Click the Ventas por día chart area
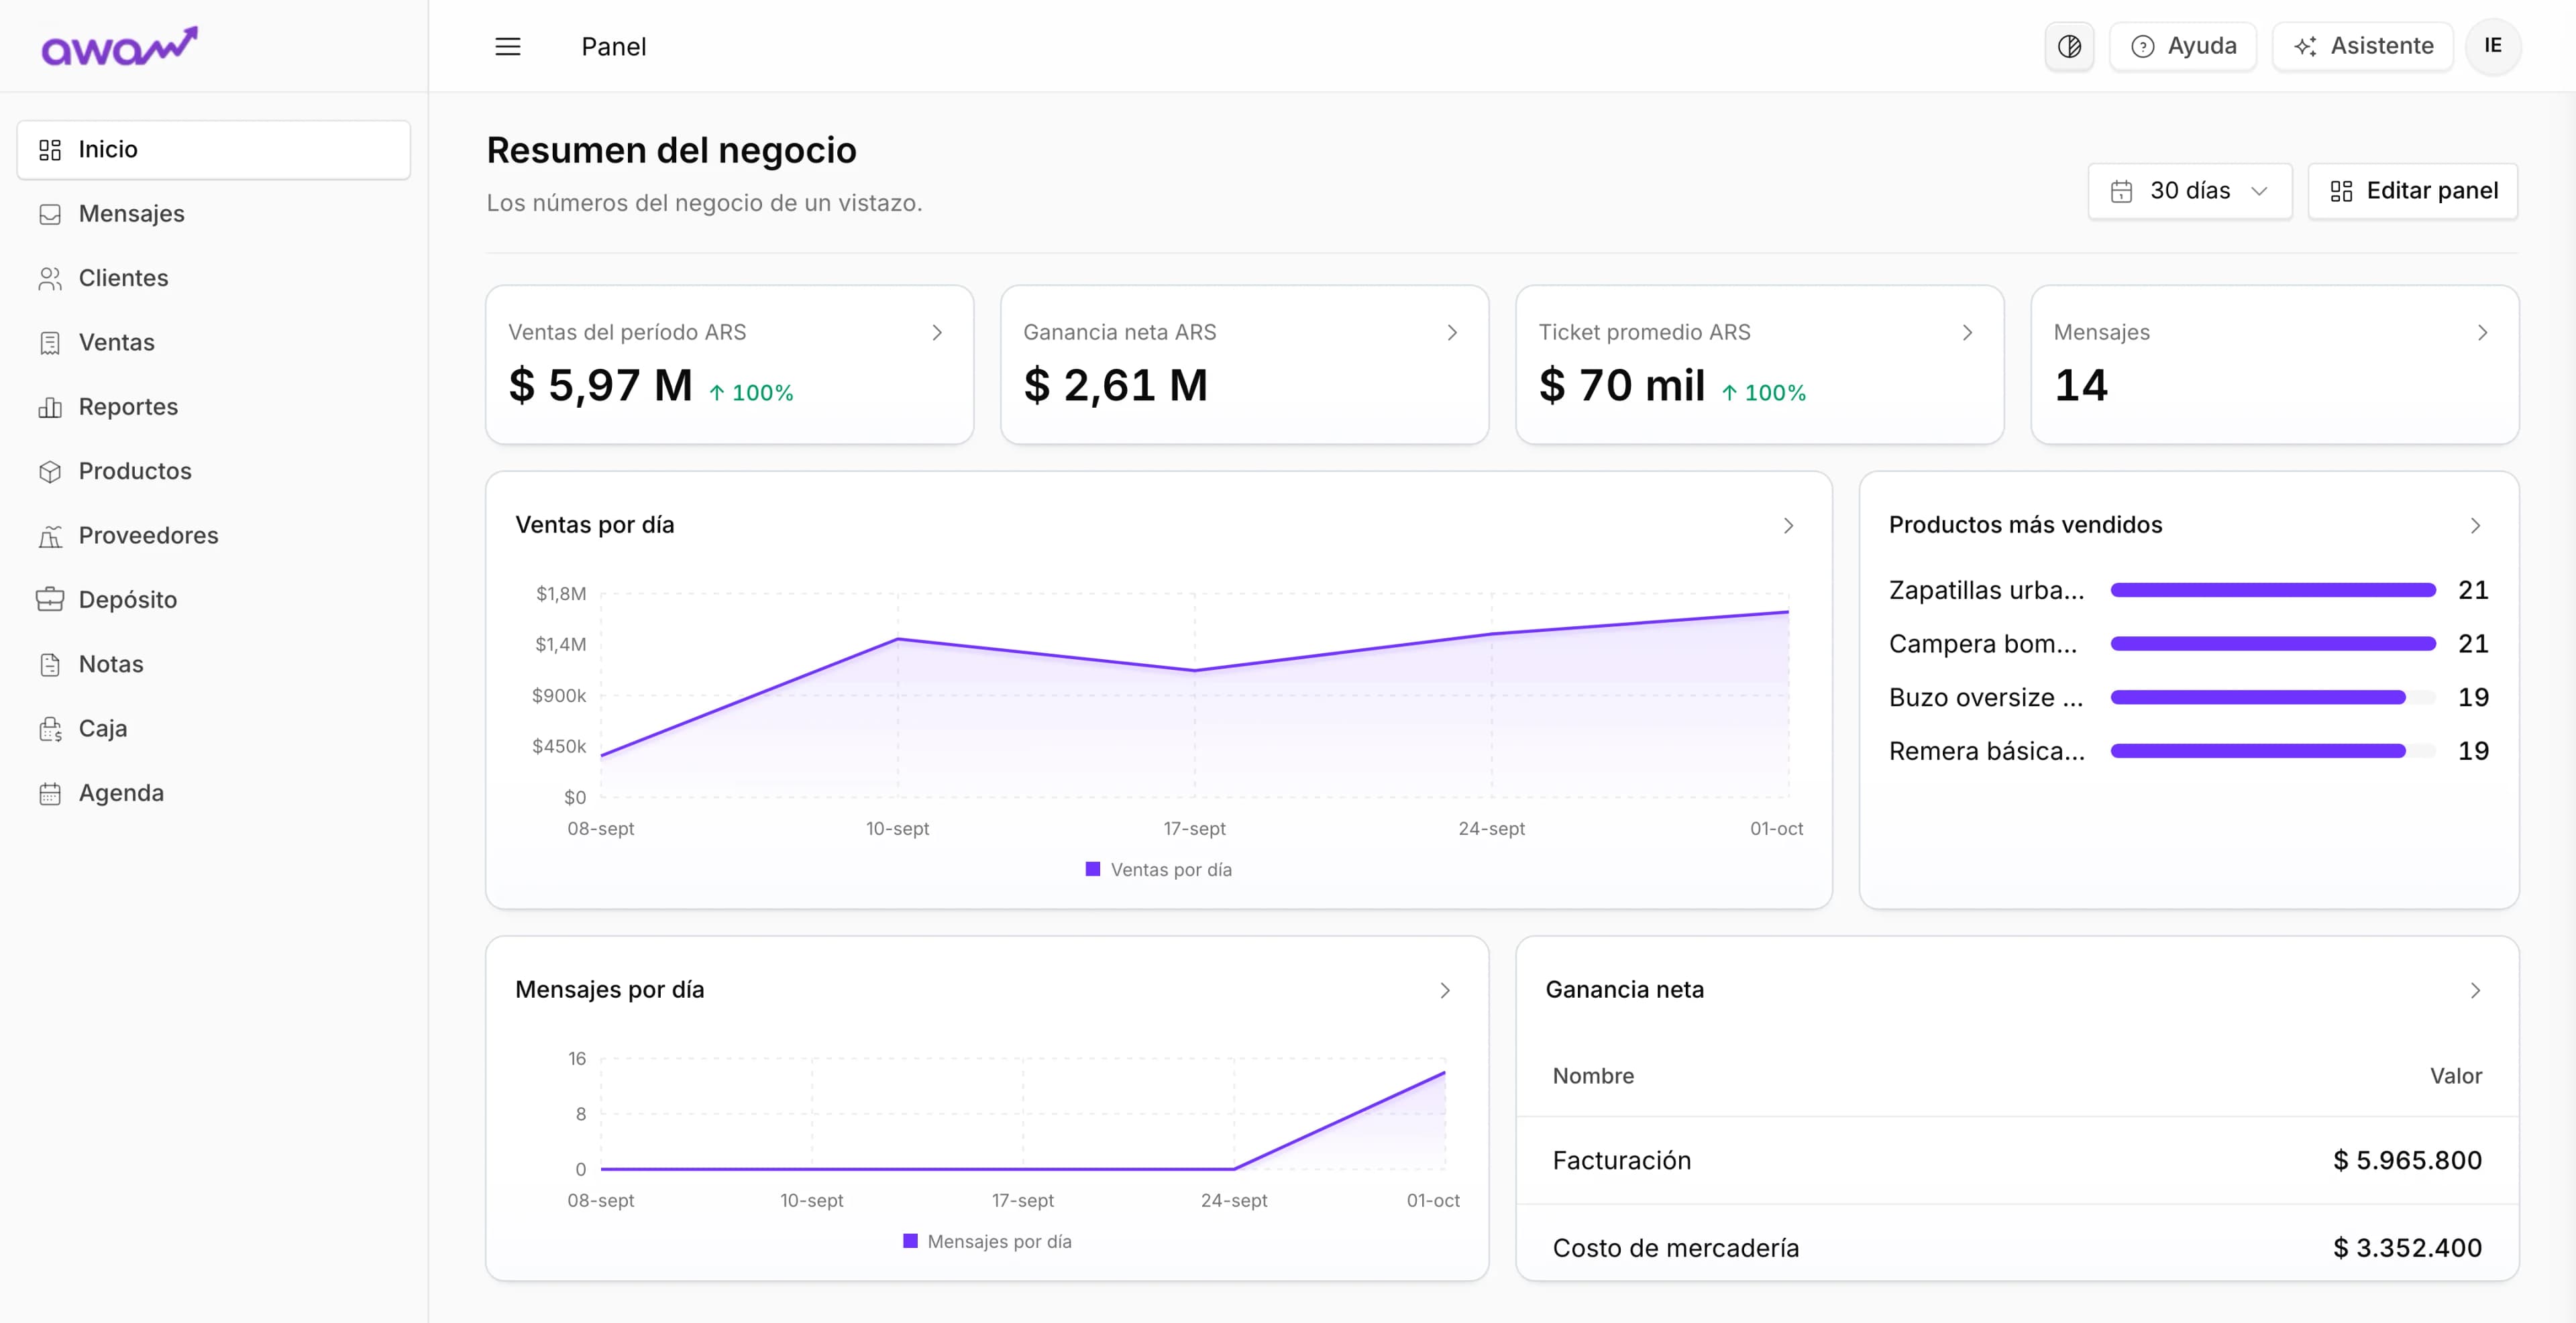The height and width of the screenshot is (1323, 2576). coord(1194,695)
